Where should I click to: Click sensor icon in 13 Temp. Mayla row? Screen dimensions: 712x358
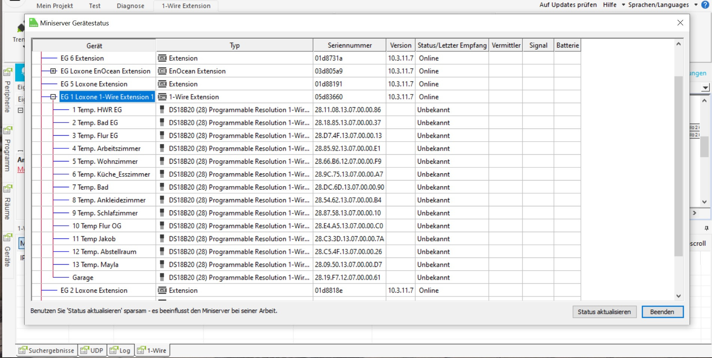(162, 265)
